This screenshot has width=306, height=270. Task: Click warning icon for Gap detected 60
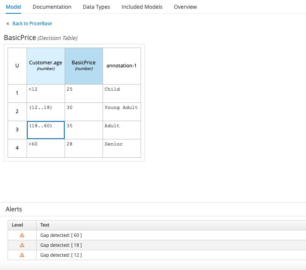pos(22,235)
